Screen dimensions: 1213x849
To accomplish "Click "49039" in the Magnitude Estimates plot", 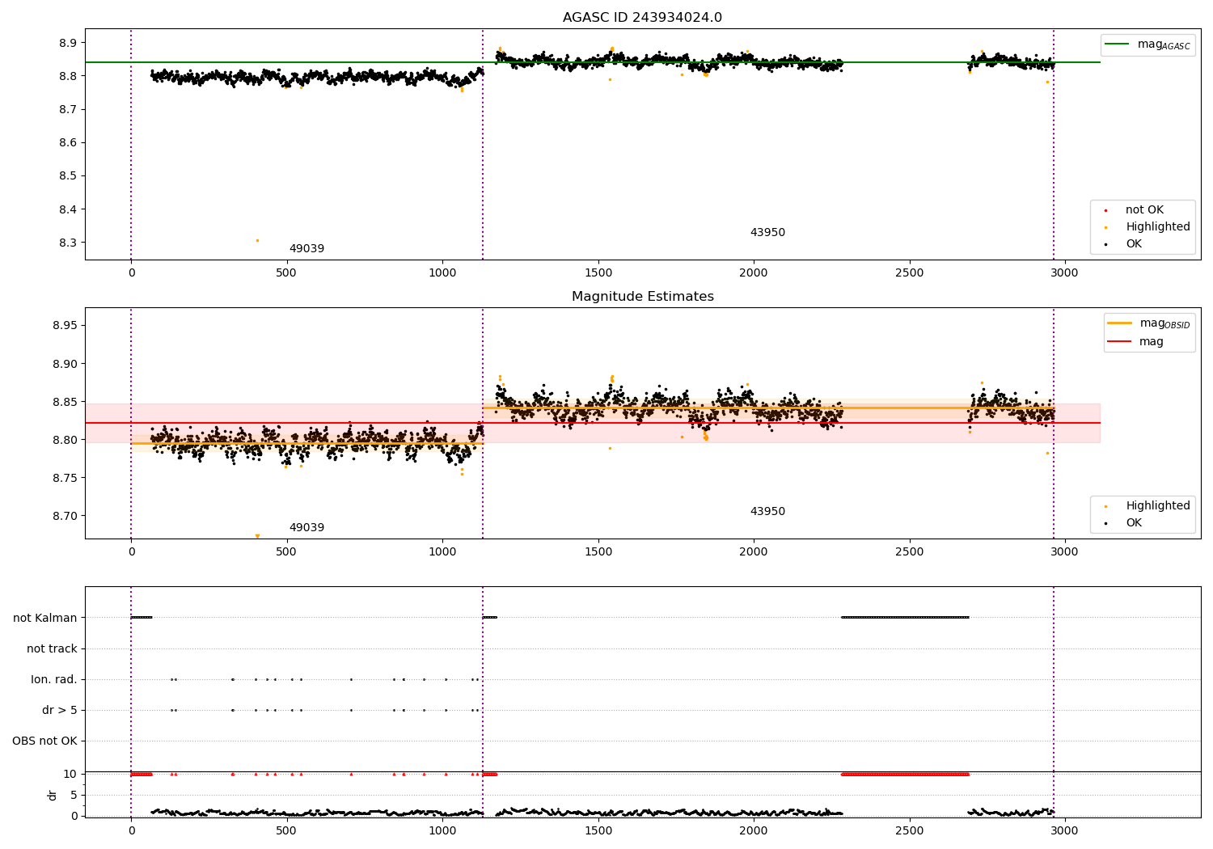I will 306,528.
